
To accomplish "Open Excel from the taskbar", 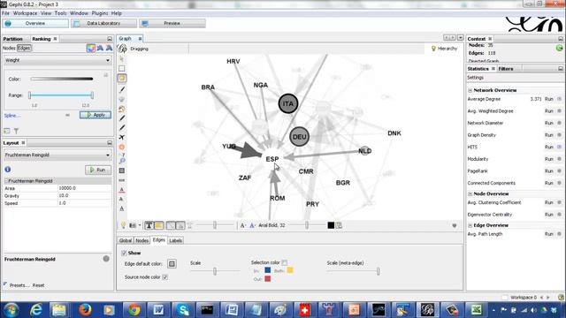I will click(477, 310).
